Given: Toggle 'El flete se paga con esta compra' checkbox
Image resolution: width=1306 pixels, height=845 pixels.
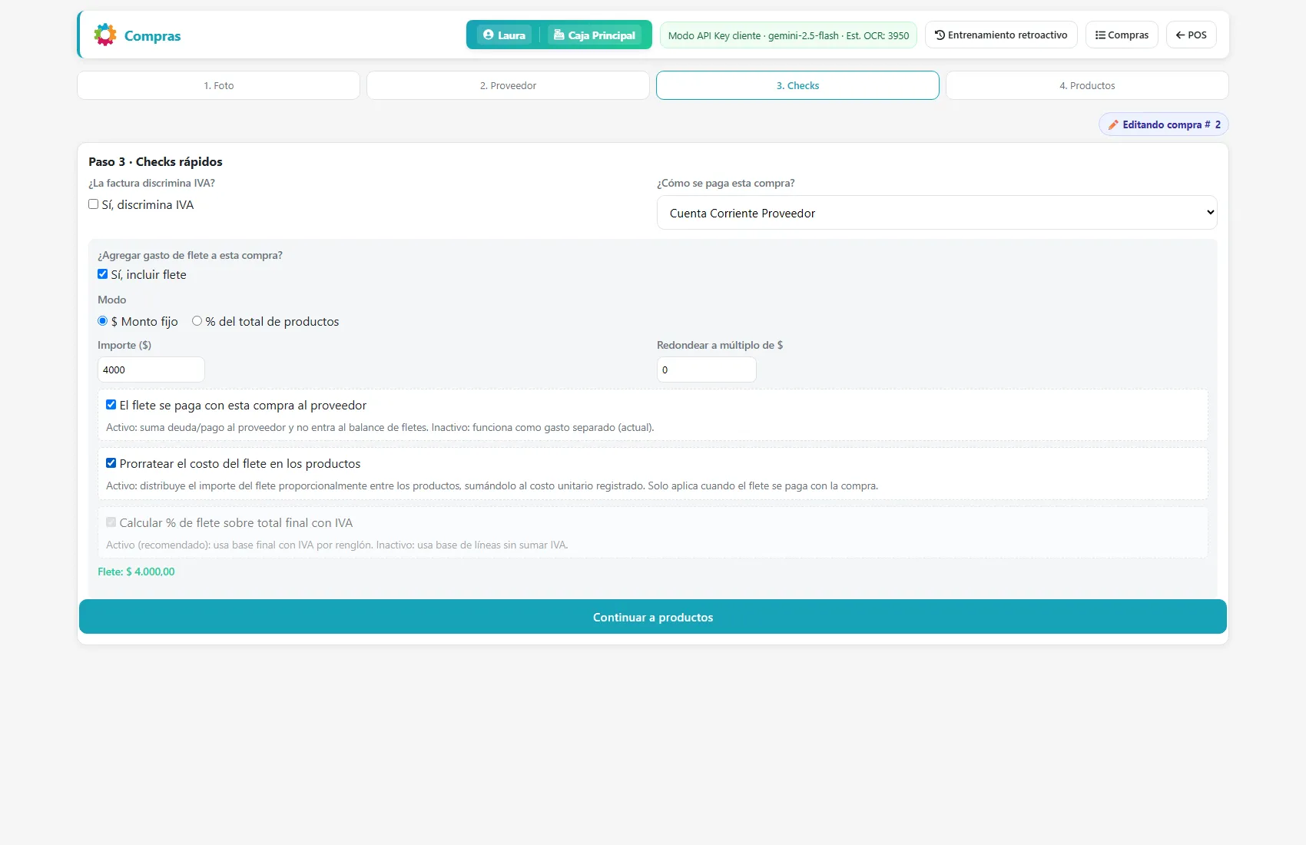Looking at the screenshot, I should tap(111, 405).
